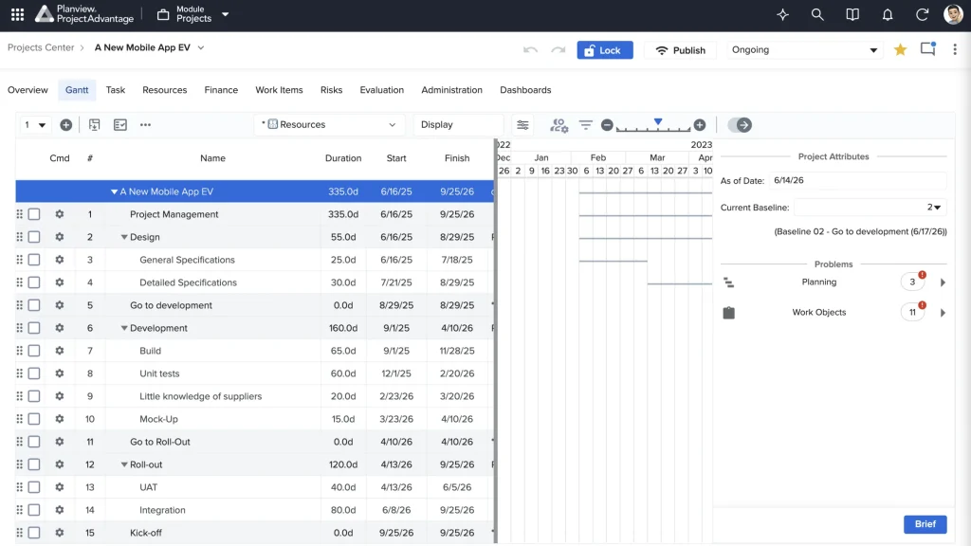Click the checklist view icon in Gantt toolbar
Image resolution: width=971 pixels, height=546 pixels.
point(120,125)
